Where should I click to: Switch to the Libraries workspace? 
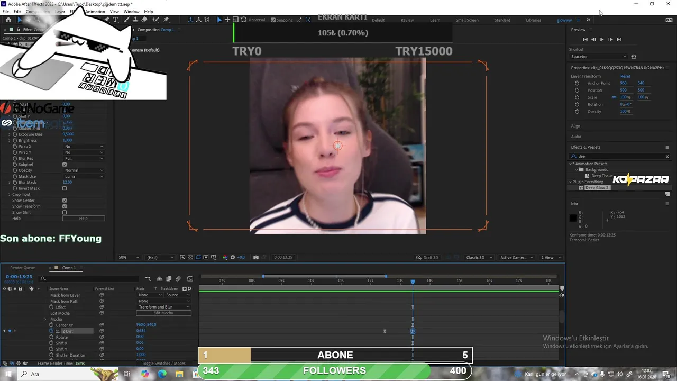[x=533, y=20]
